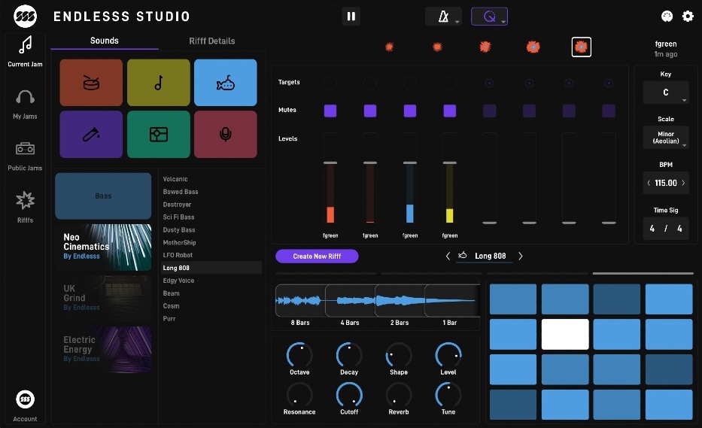This screenshot has width=702, height=428.
Task: Select the Bass pack tile
Action: (x=103, y=196)
